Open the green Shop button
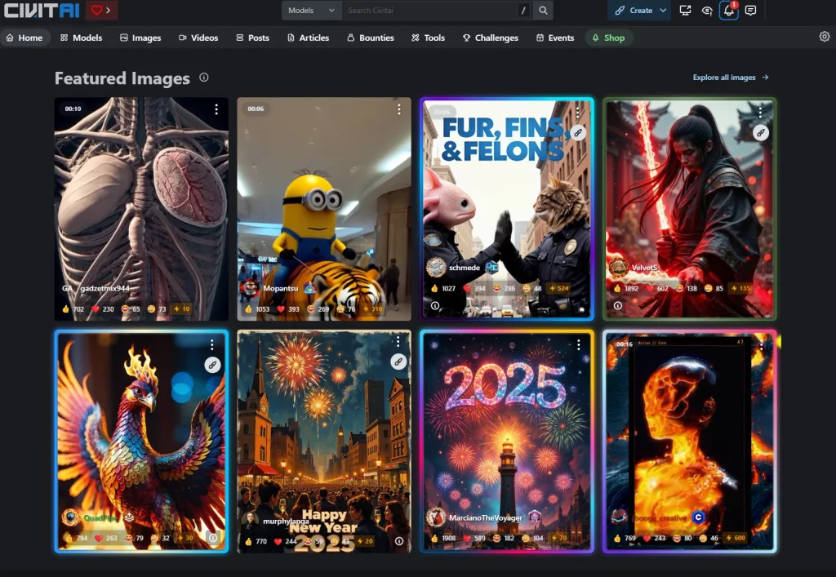Viewport: 836px width, 577px height. [608, 38]
